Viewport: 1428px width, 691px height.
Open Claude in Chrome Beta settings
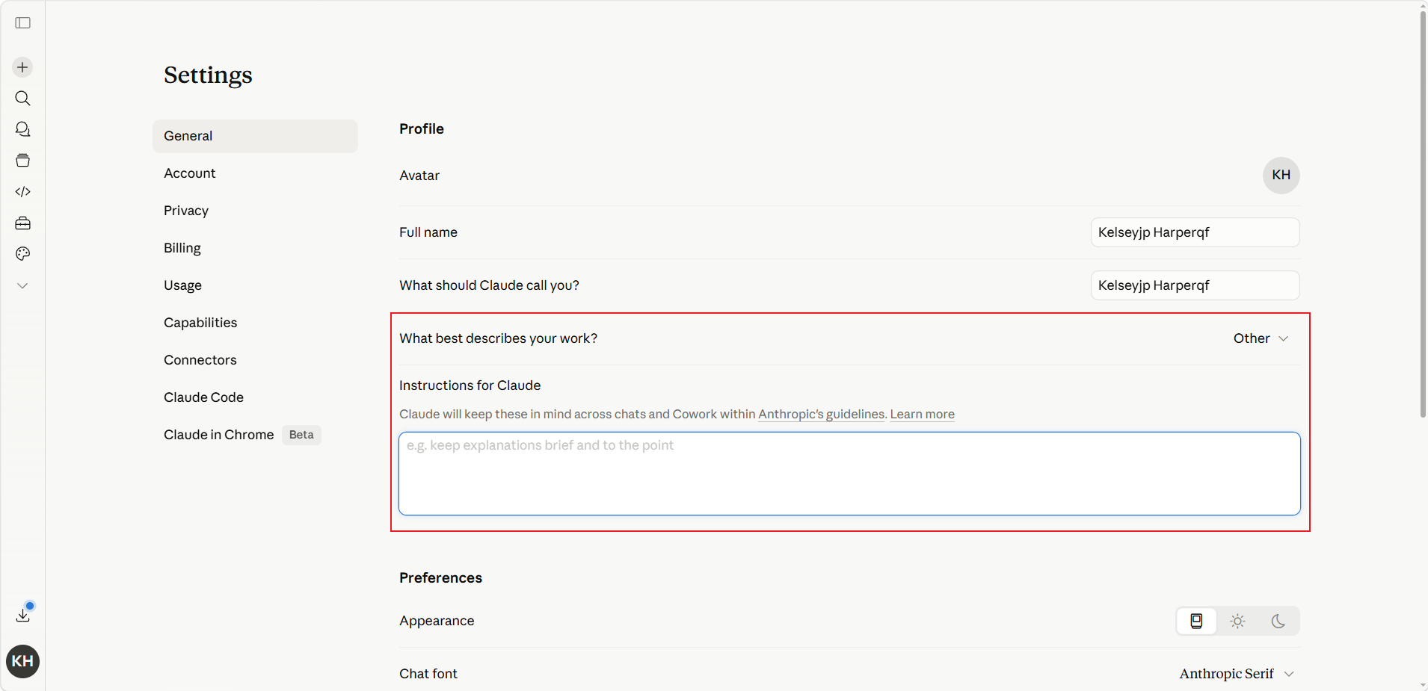[x=255, y=435]
